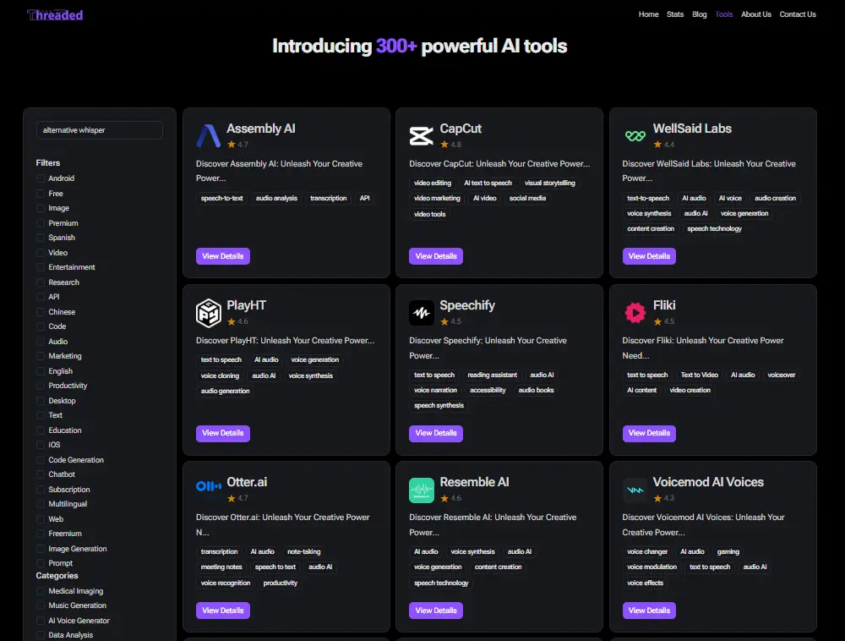The width and height of the screenshot is (845, 641).
Task: Open details for Speechify
Action: coord(436,433)
